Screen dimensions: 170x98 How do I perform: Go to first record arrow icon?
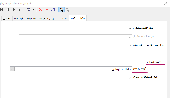click(2, 10)
